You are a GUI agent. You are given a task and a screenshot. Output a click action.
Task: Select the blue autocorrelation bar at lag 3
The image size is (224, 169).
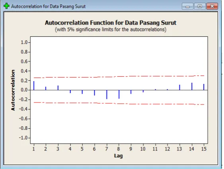coord(58,88)
